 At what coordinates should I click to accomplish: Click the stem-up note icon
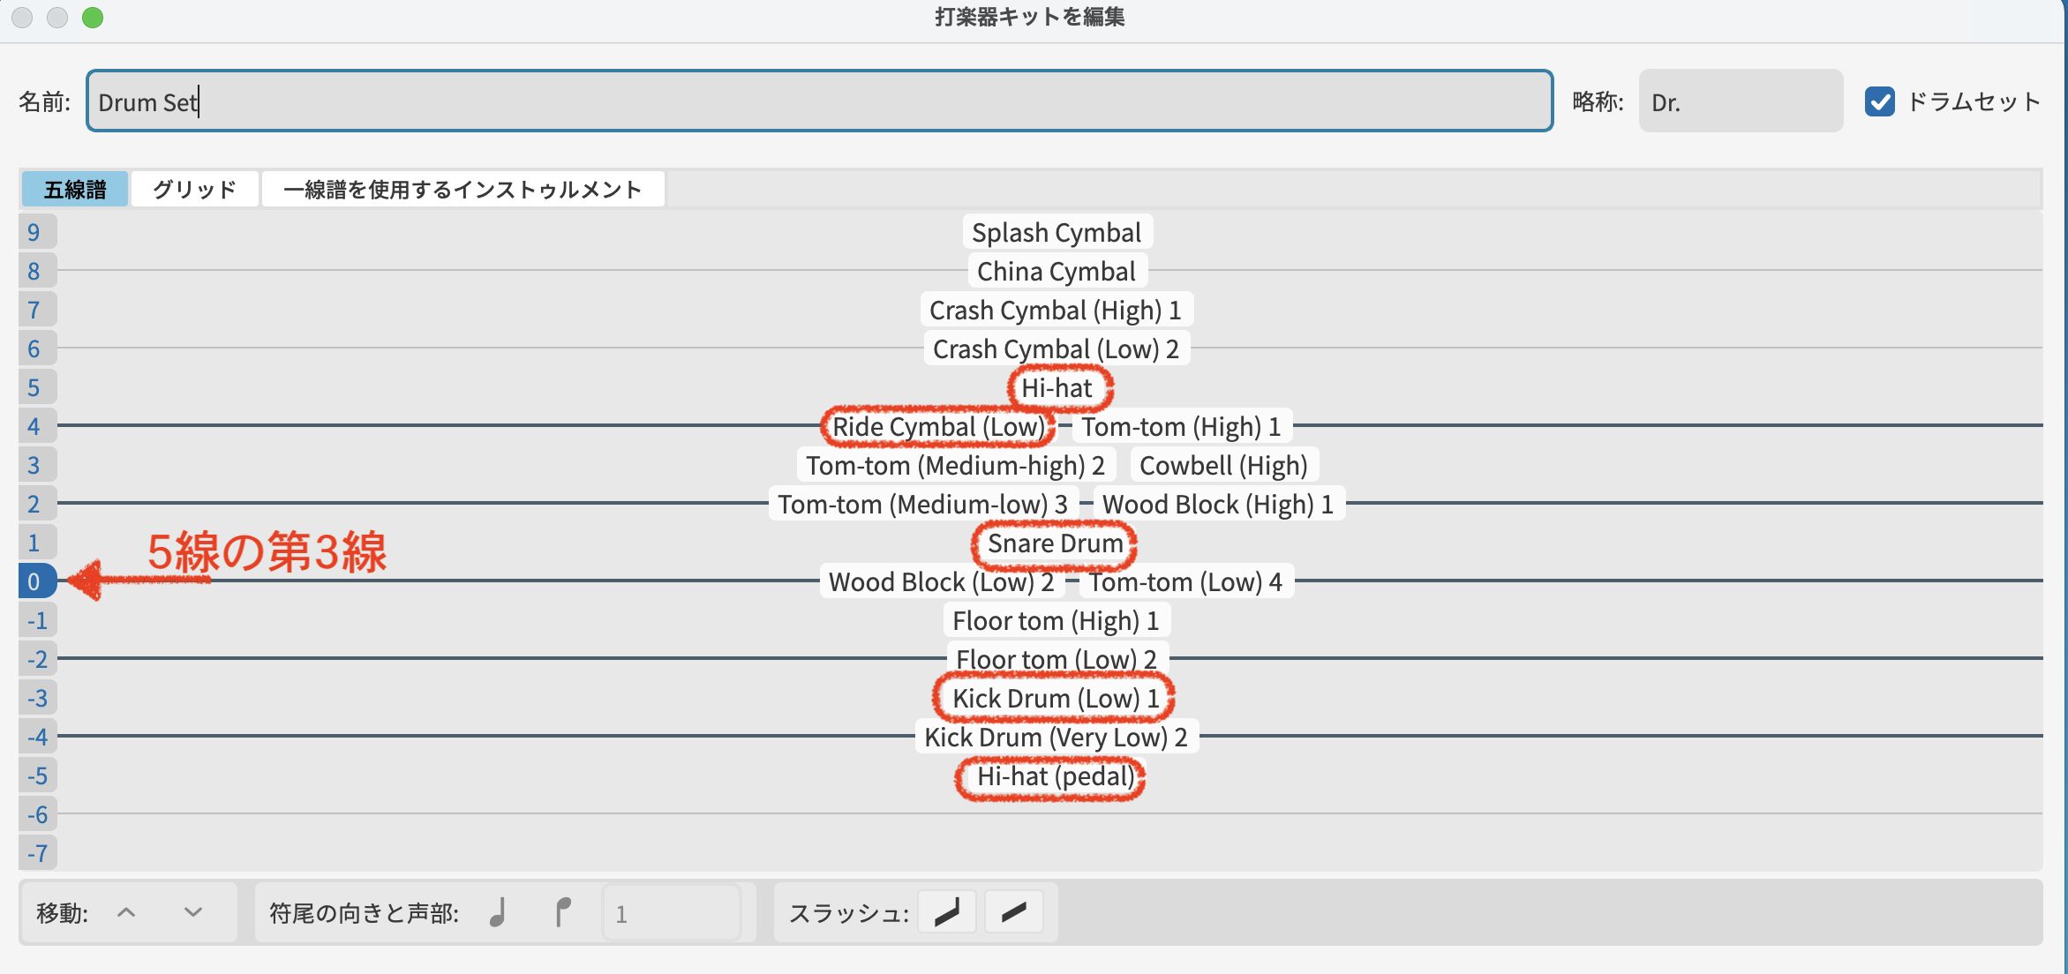[499, 912]
